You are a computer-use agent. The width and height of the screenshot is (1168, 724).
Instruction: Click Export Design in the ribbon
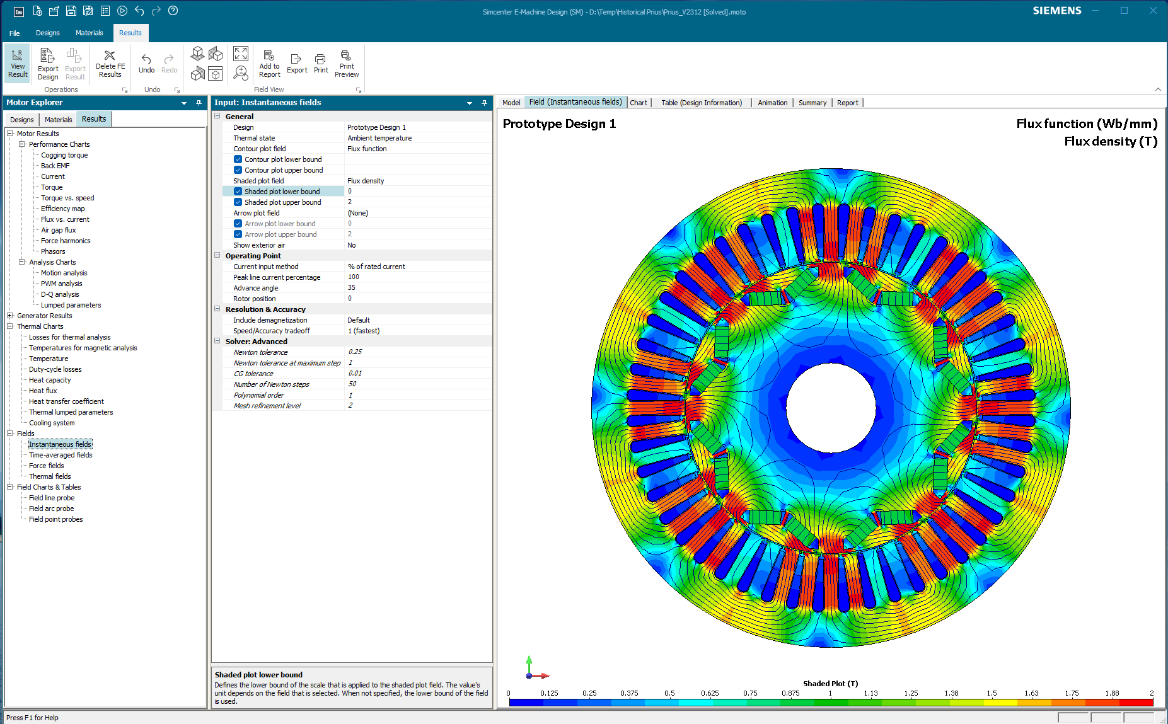(48, 64)
